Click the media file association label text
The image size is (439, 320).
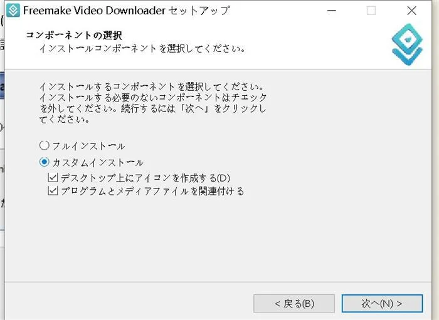pos(152,191)
